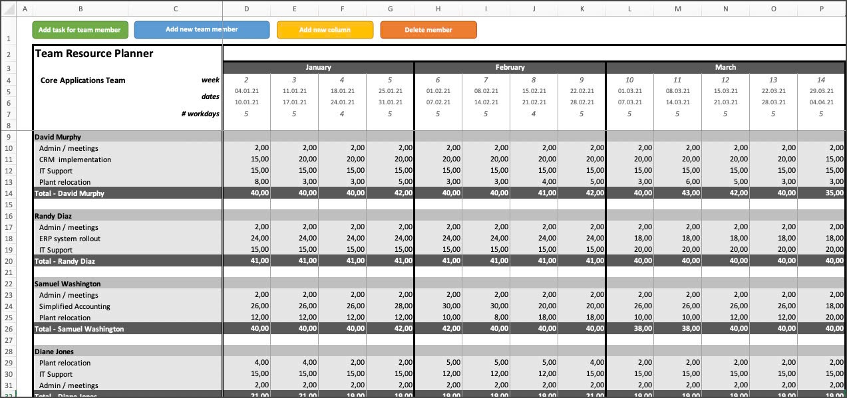
Task: Click row 9 header
Action: point(9,136)
